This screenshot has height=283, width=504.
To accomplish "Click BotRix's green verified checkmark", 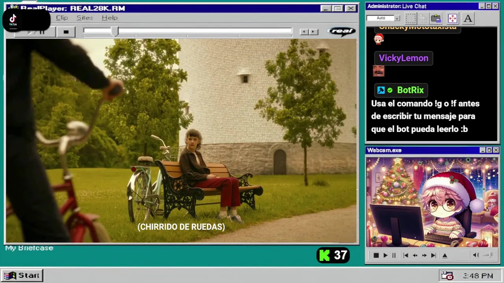I will coord(390,90).
